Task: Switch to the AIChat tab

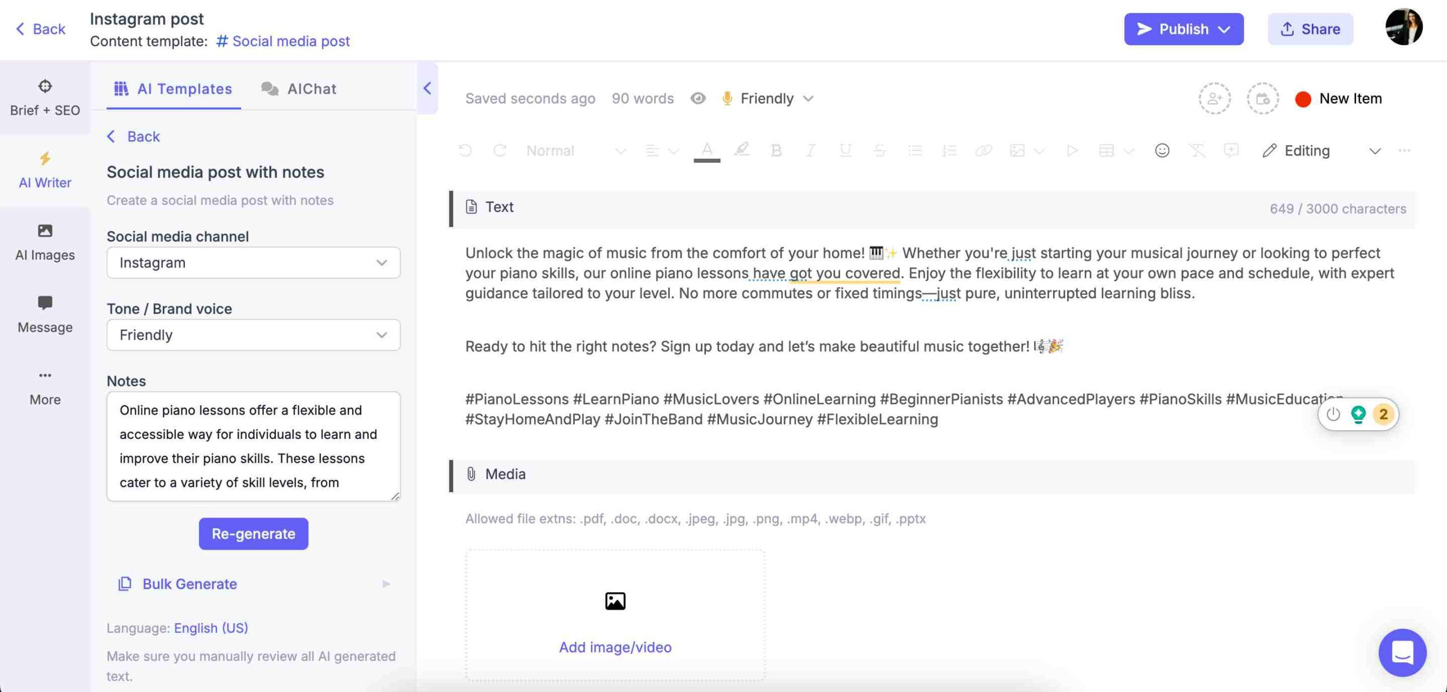Action: (x=311, y=89)
